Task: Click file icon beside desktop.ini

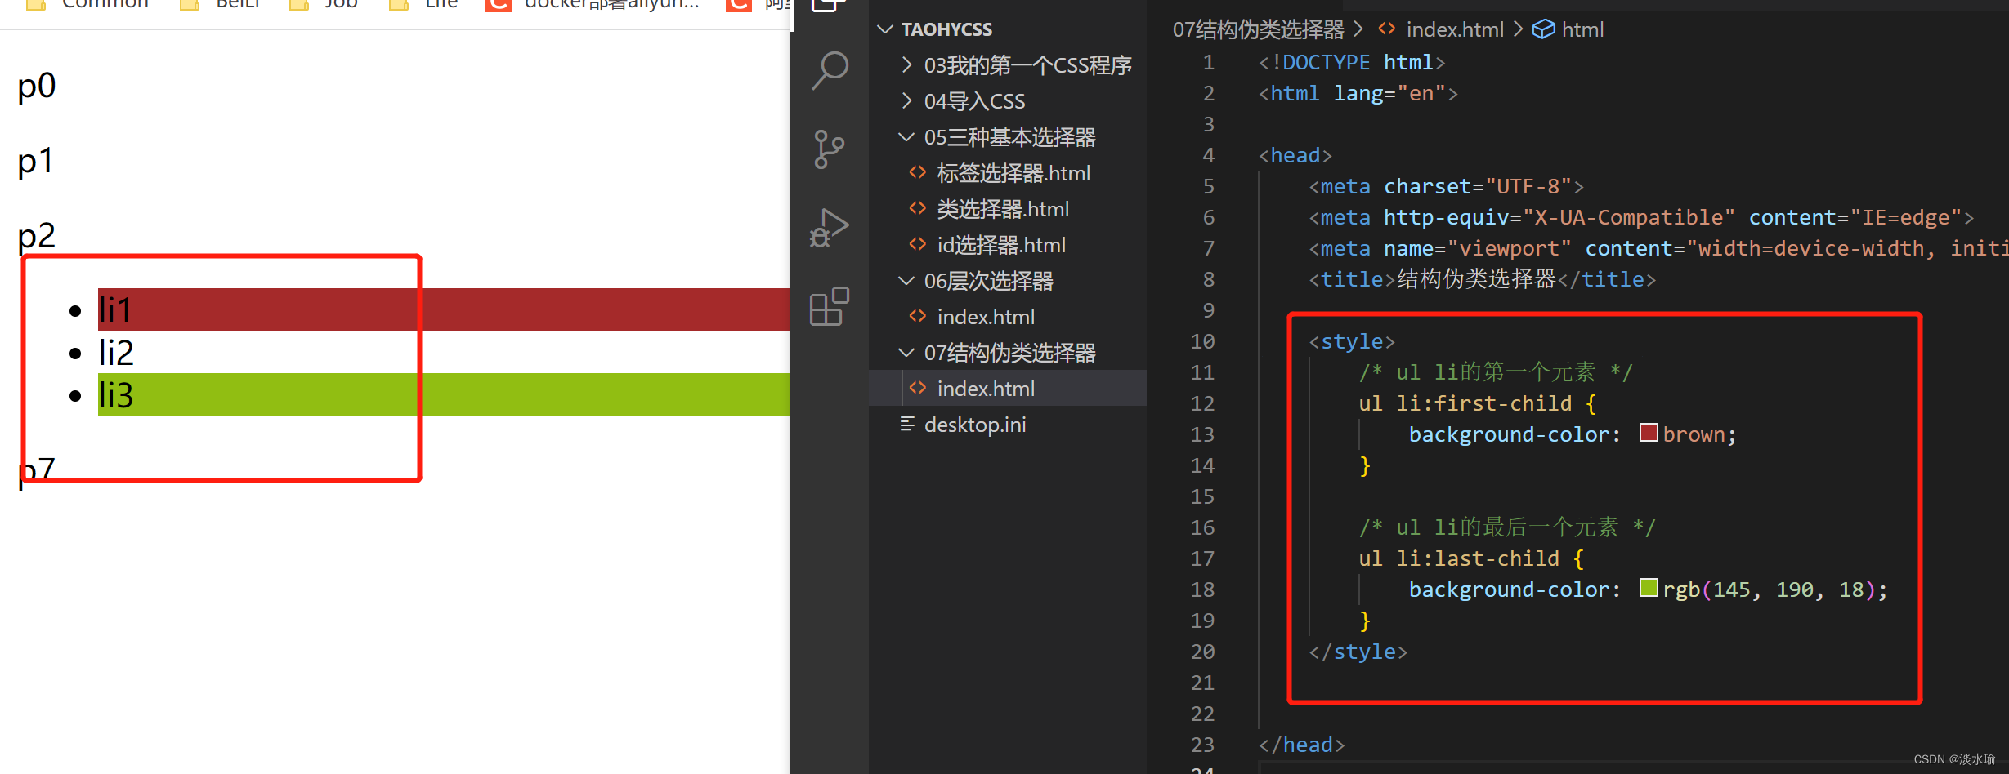Action: (906, 424)
